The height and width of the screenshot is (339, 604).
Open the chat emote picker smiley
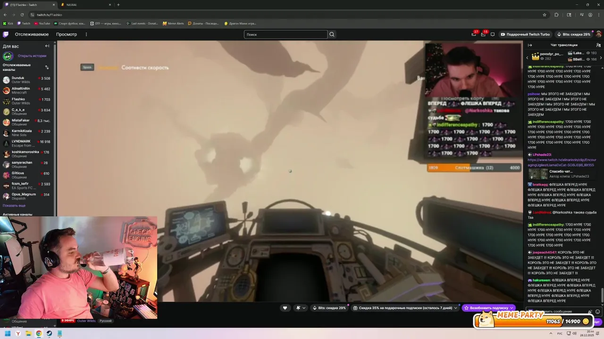[x=598, y=312]
